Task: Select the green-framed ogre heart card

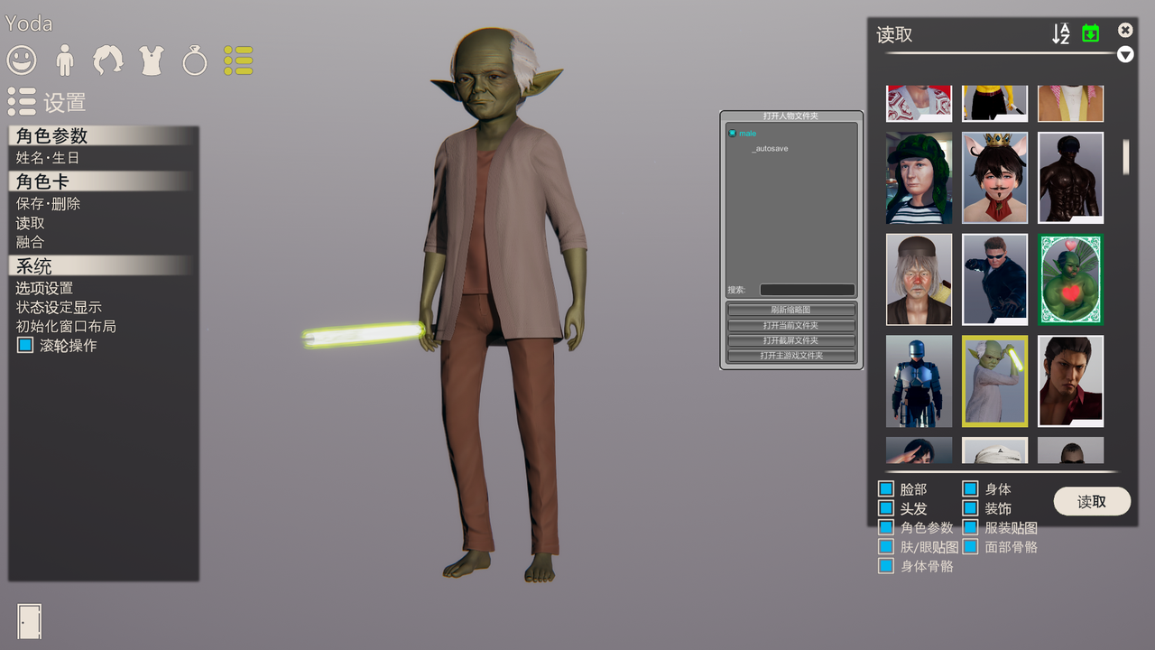Action: pos(1071,279)
